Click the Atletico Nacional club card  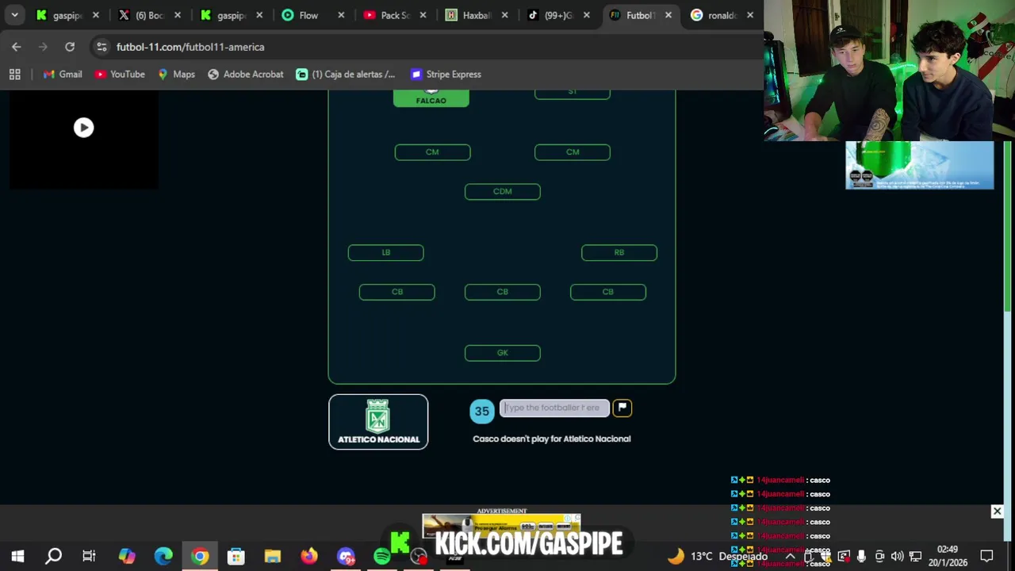click(378, 422)
